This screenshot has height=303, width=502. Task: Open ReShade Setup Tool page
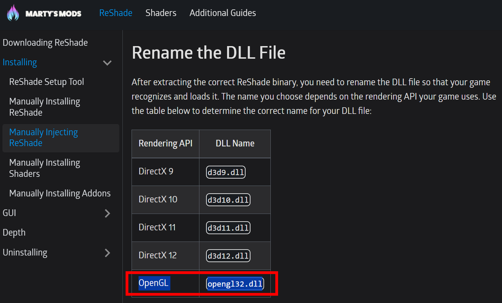click(47, 82)
